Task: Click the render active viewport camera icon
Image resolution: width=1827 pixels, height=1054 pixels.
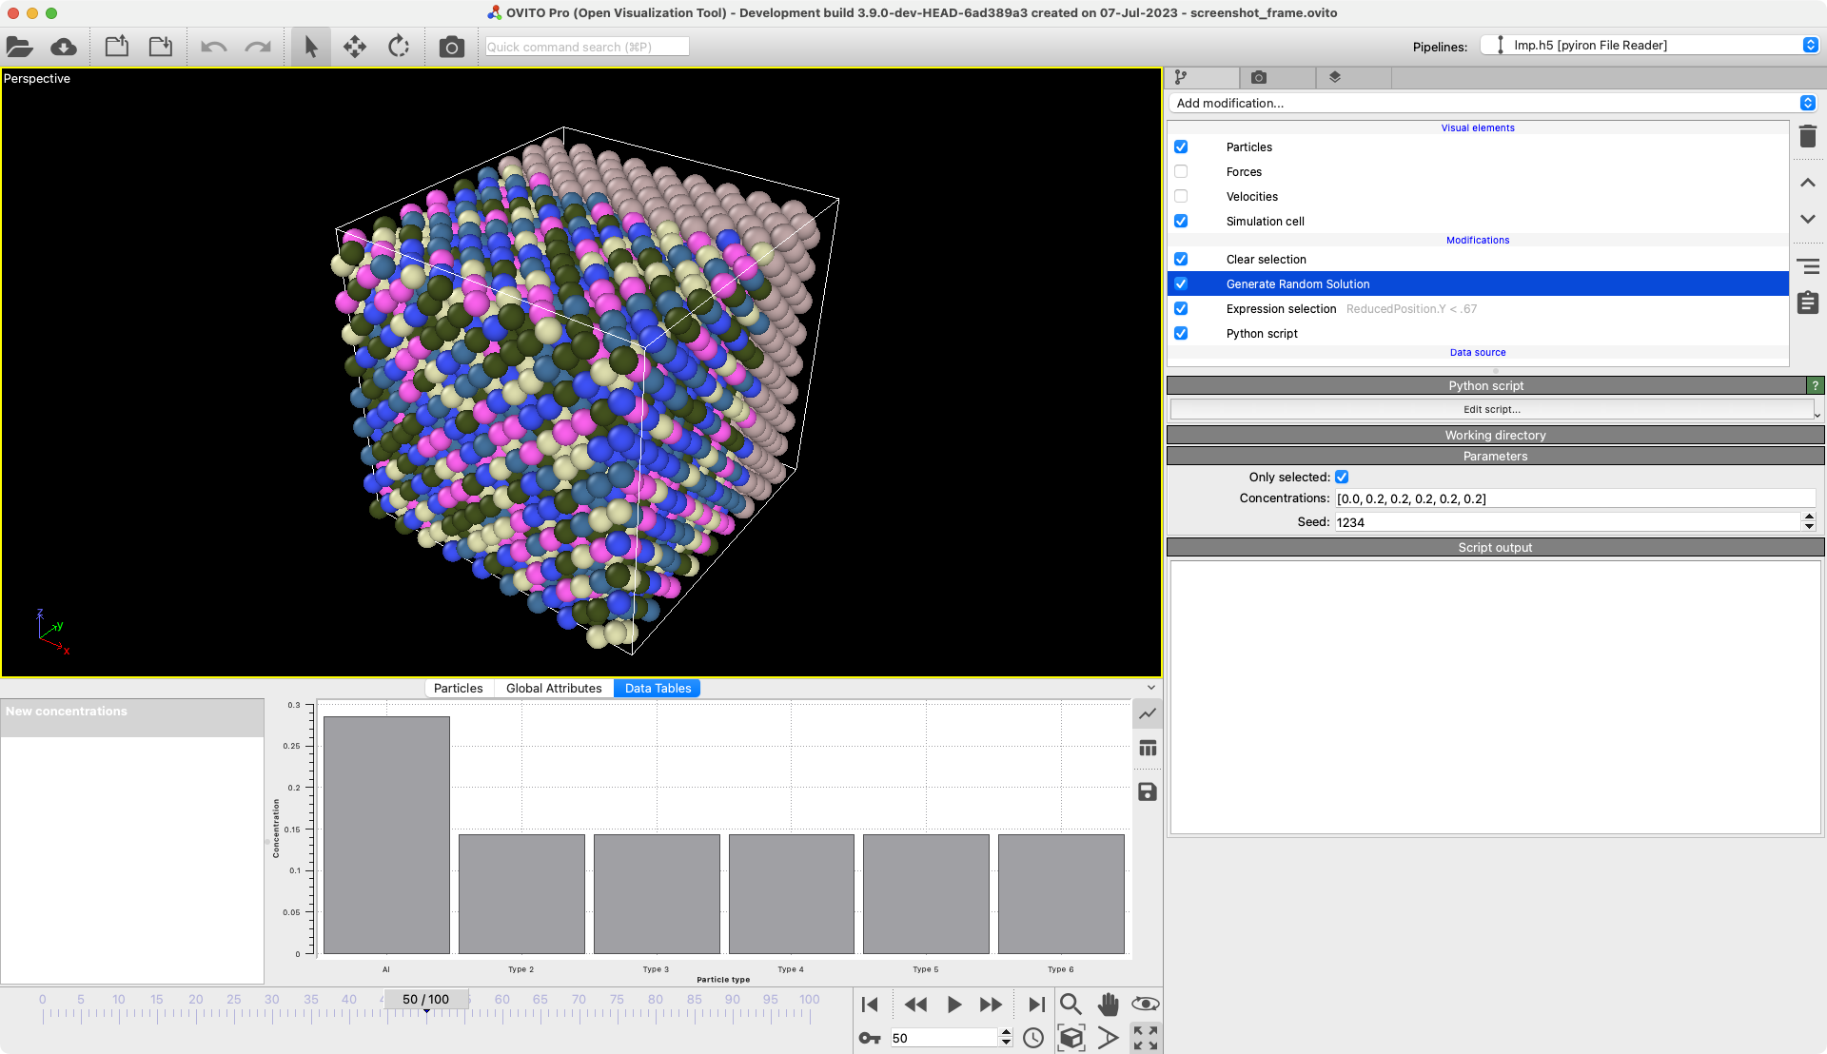Action: (451, 47)
